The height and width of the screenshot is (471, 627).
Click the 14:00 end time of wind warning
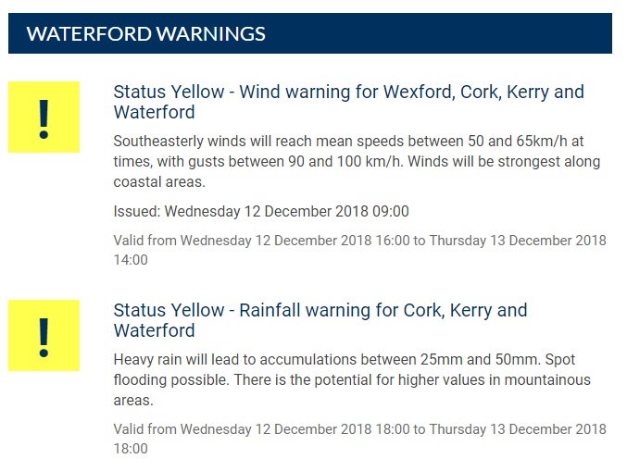(131, 260)
